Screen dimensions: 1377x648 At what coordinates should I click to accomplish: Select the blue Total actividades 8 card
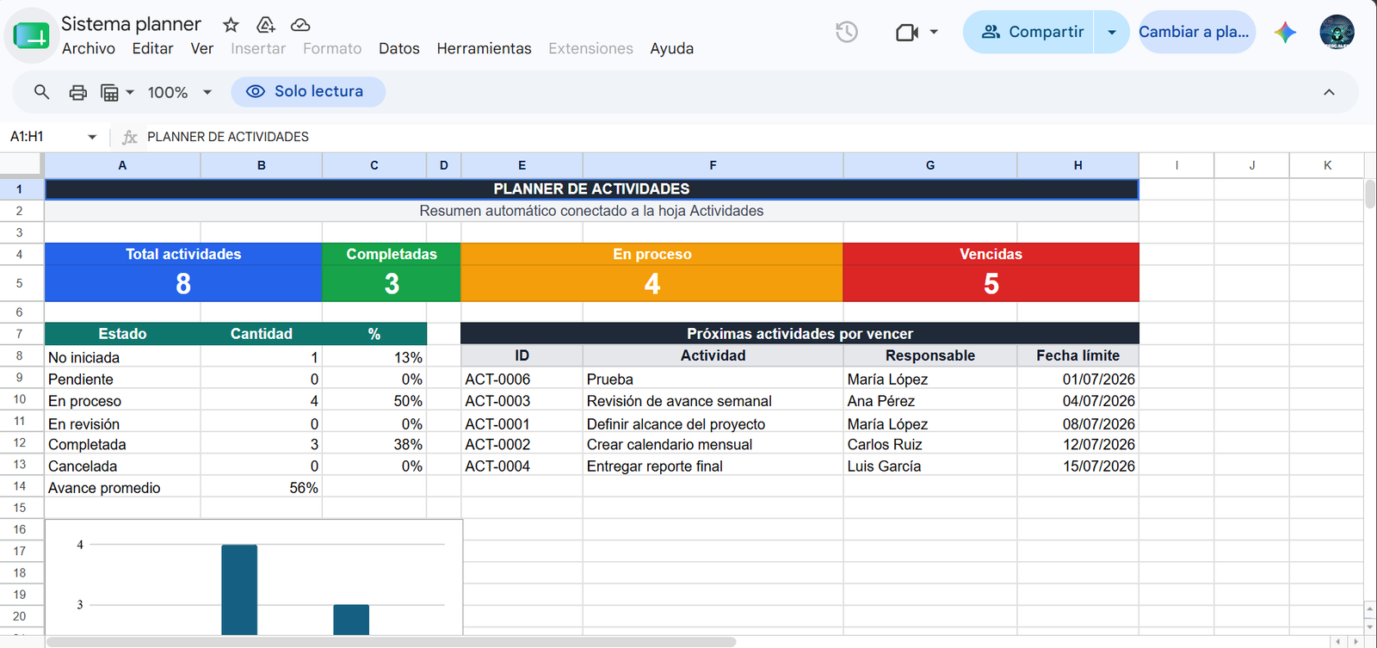point(183,272)
